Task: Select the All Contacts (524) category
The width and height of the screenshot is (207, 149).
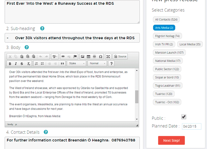Action: (x=166, y=19)
